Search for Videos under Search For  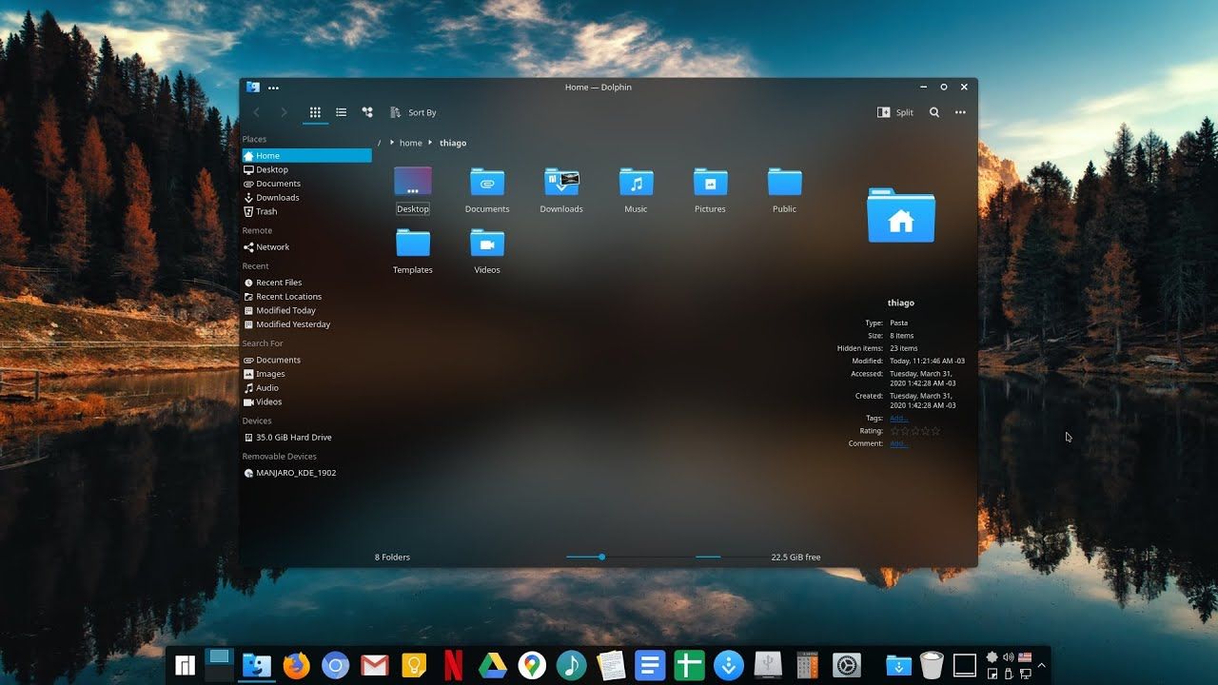pyautogui.click(x=306, y=401)
